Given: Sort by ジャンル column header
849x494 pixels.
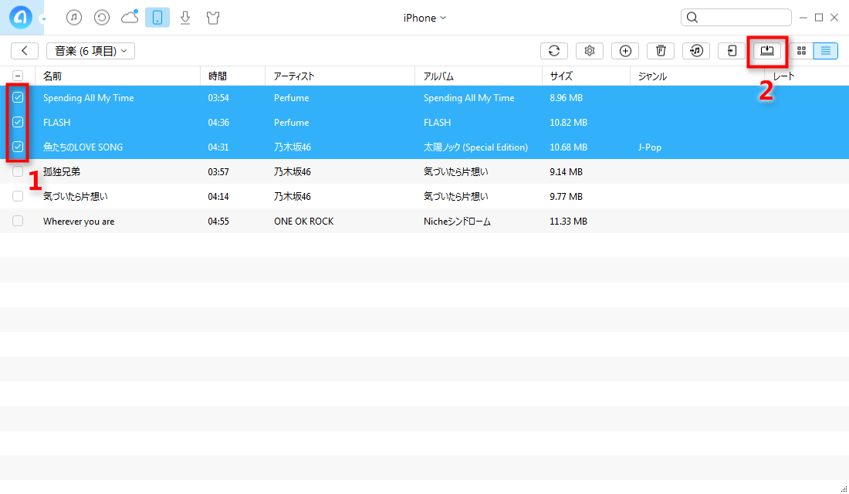Looking at the screenshot, I should [x=652, y=76].
